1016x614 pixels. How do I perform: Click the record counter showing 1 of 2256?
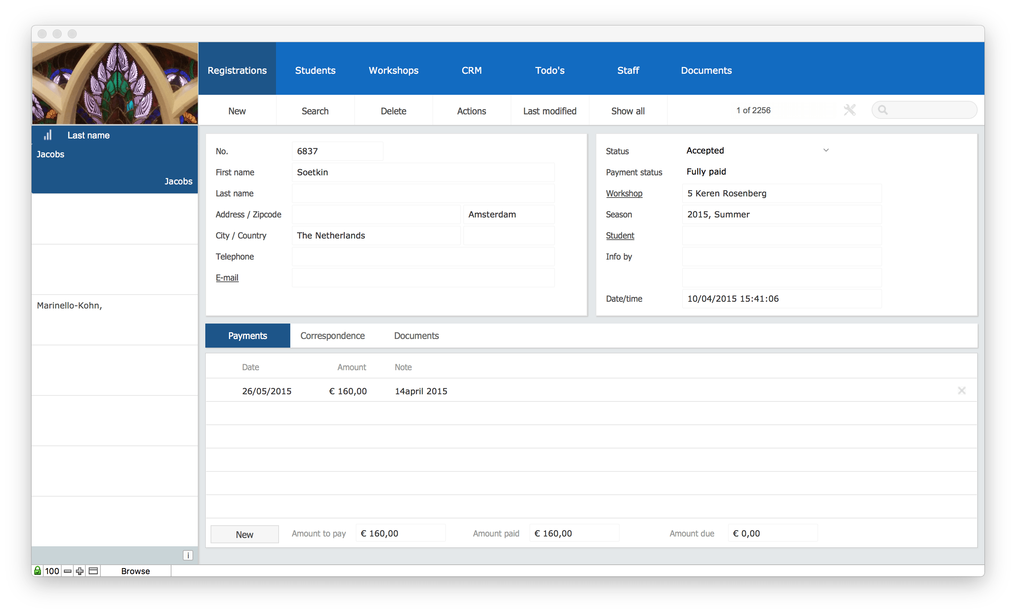tap(753, 110)
